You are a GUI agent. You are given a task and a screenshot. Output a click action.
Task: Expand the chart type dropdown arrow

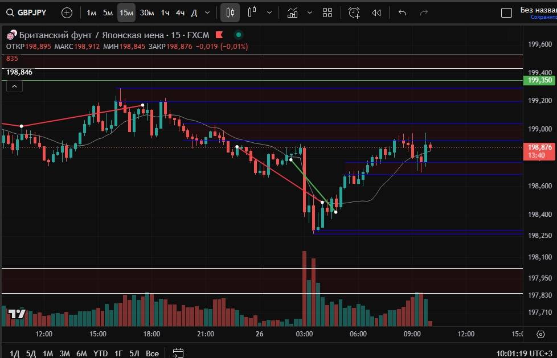(x=269, y=13)
